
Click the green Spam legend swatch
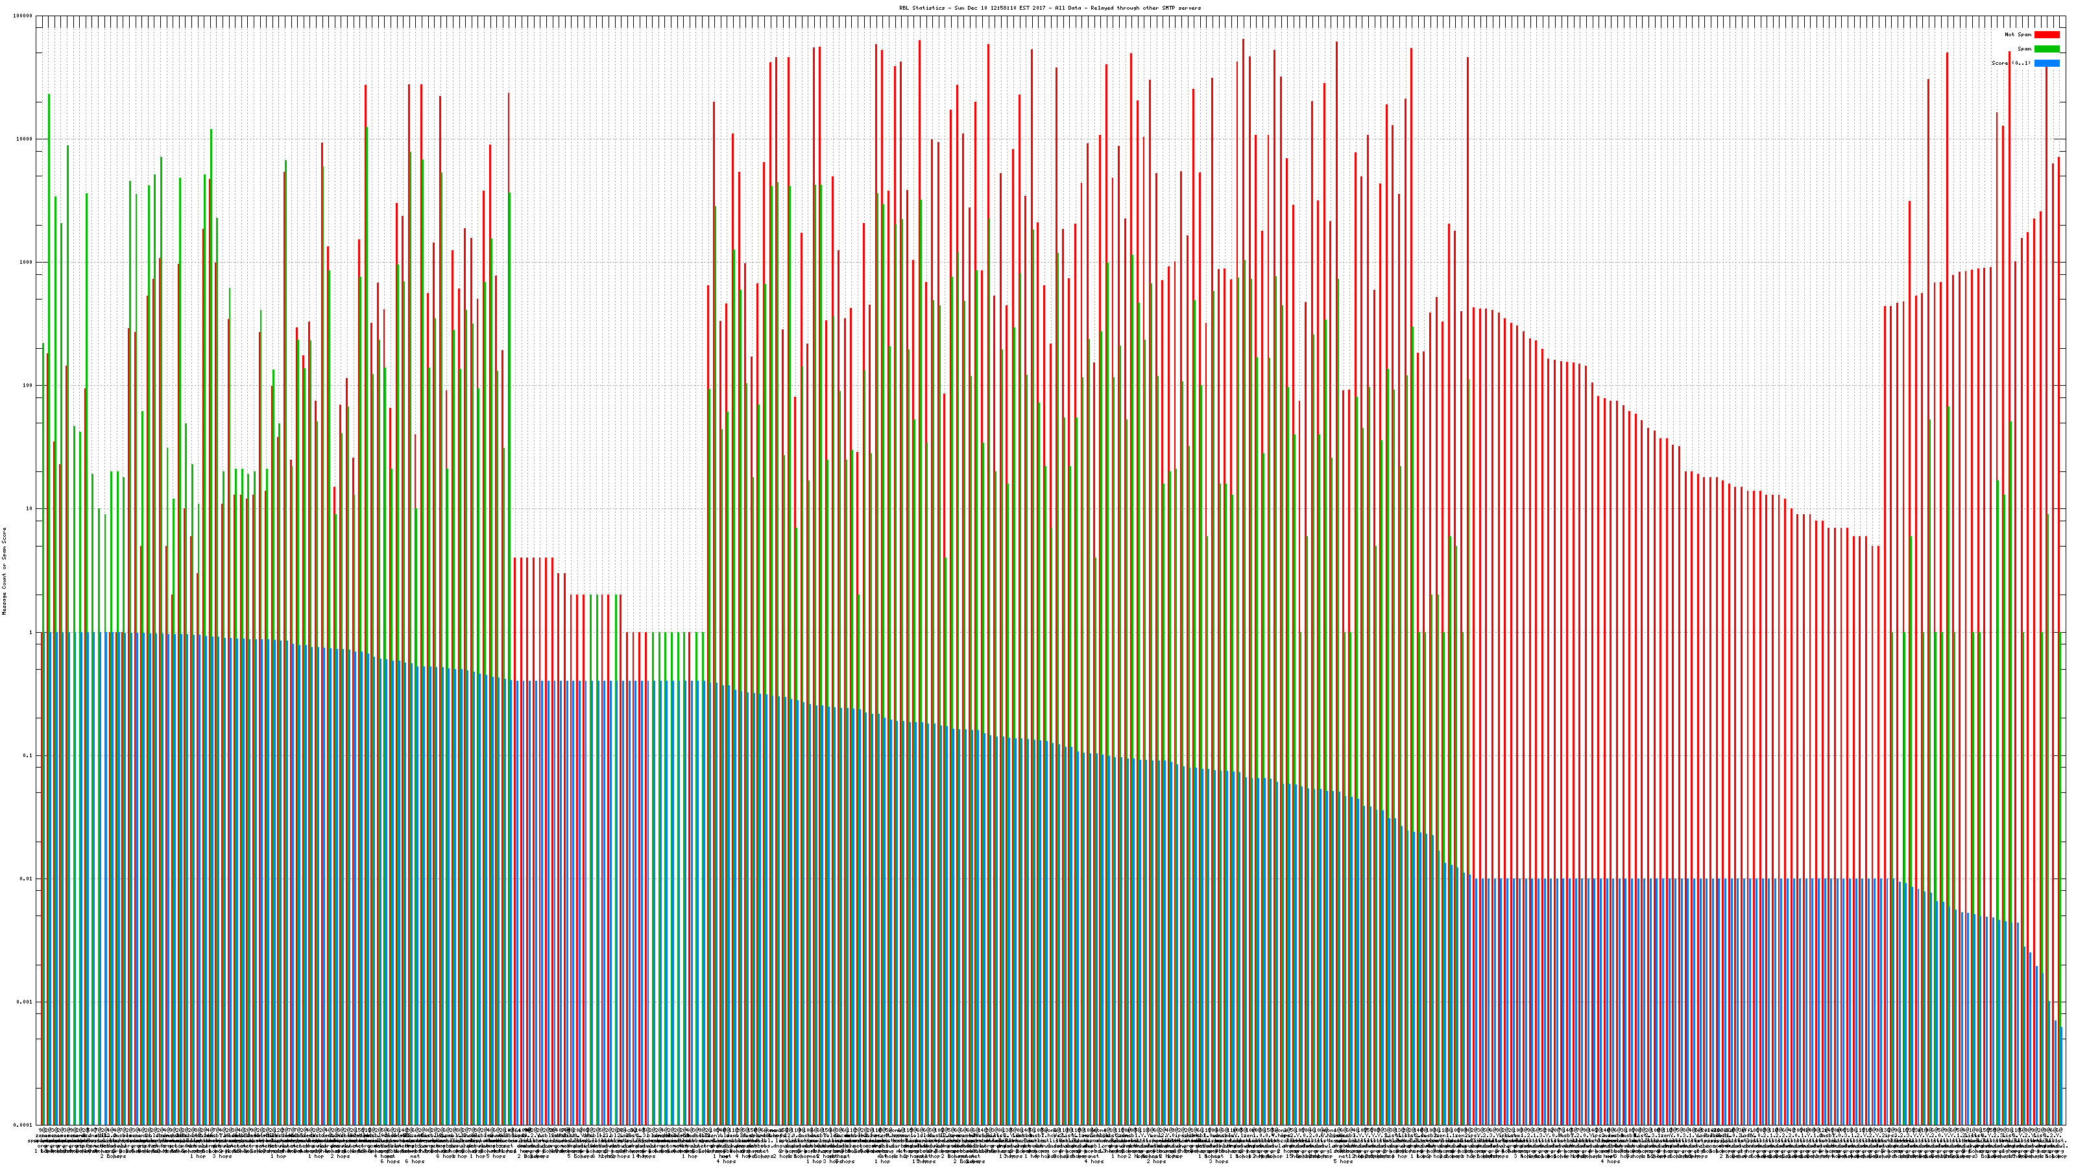[2046, 49]
